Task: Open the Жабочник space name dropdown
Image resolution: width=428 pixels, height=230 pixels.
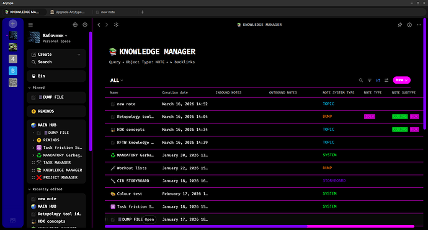Action: (x=55, y=35)
